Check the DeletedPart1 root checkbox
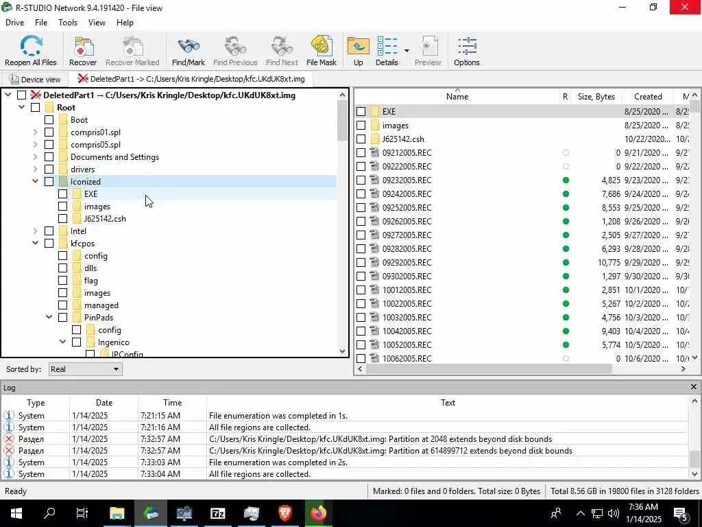 coord(21,95)
